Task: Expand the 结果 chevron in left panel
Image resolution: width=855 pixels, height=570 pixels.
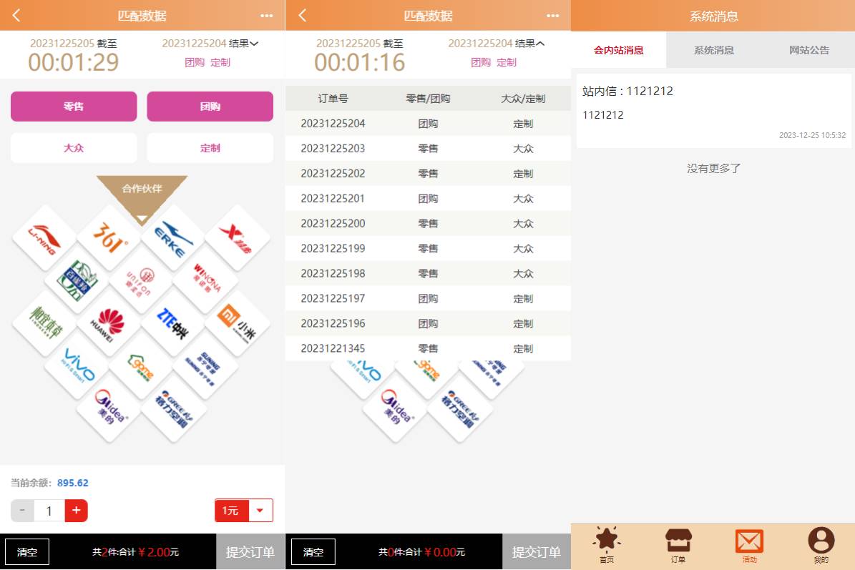Action: point(254,44)
